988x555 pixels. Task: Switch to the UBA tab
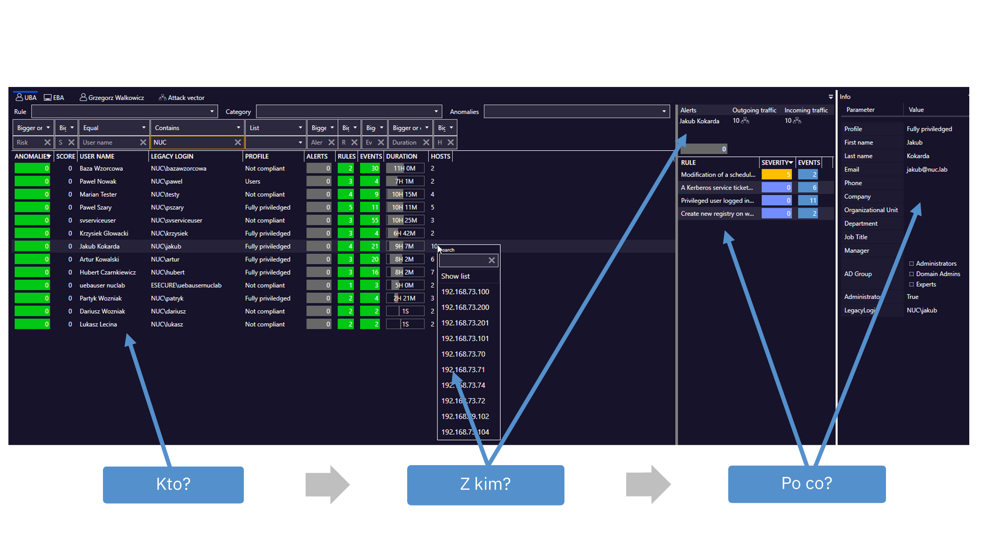point(26,97)
